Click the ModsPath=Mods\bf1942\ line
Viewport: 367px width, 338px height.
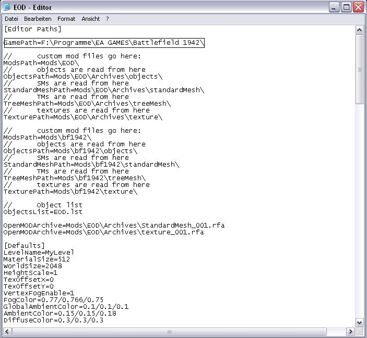click(x=48, y=137)
